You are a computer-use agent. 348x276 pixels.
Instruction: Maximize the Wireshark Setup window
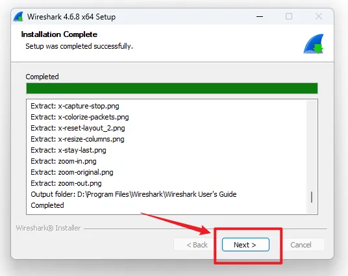(x=289, y=16)
